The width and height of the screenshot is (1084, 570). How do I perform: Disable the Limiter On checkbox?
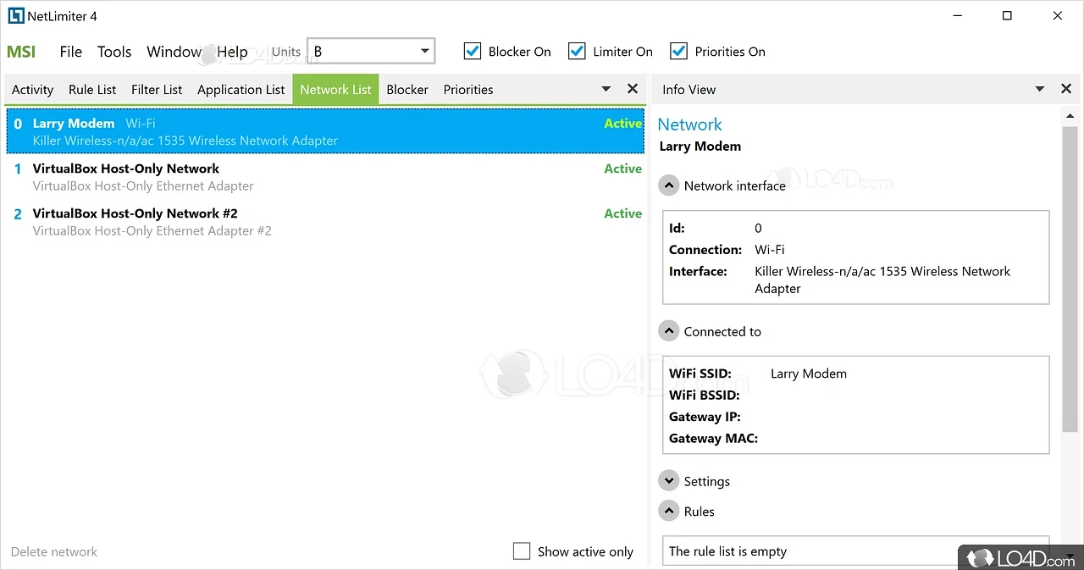coord(577,52)
